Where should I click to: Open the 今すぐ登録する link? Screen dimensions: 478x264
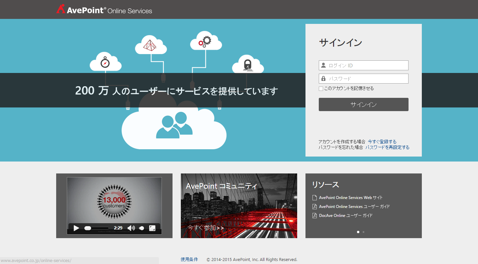[382, 142]
